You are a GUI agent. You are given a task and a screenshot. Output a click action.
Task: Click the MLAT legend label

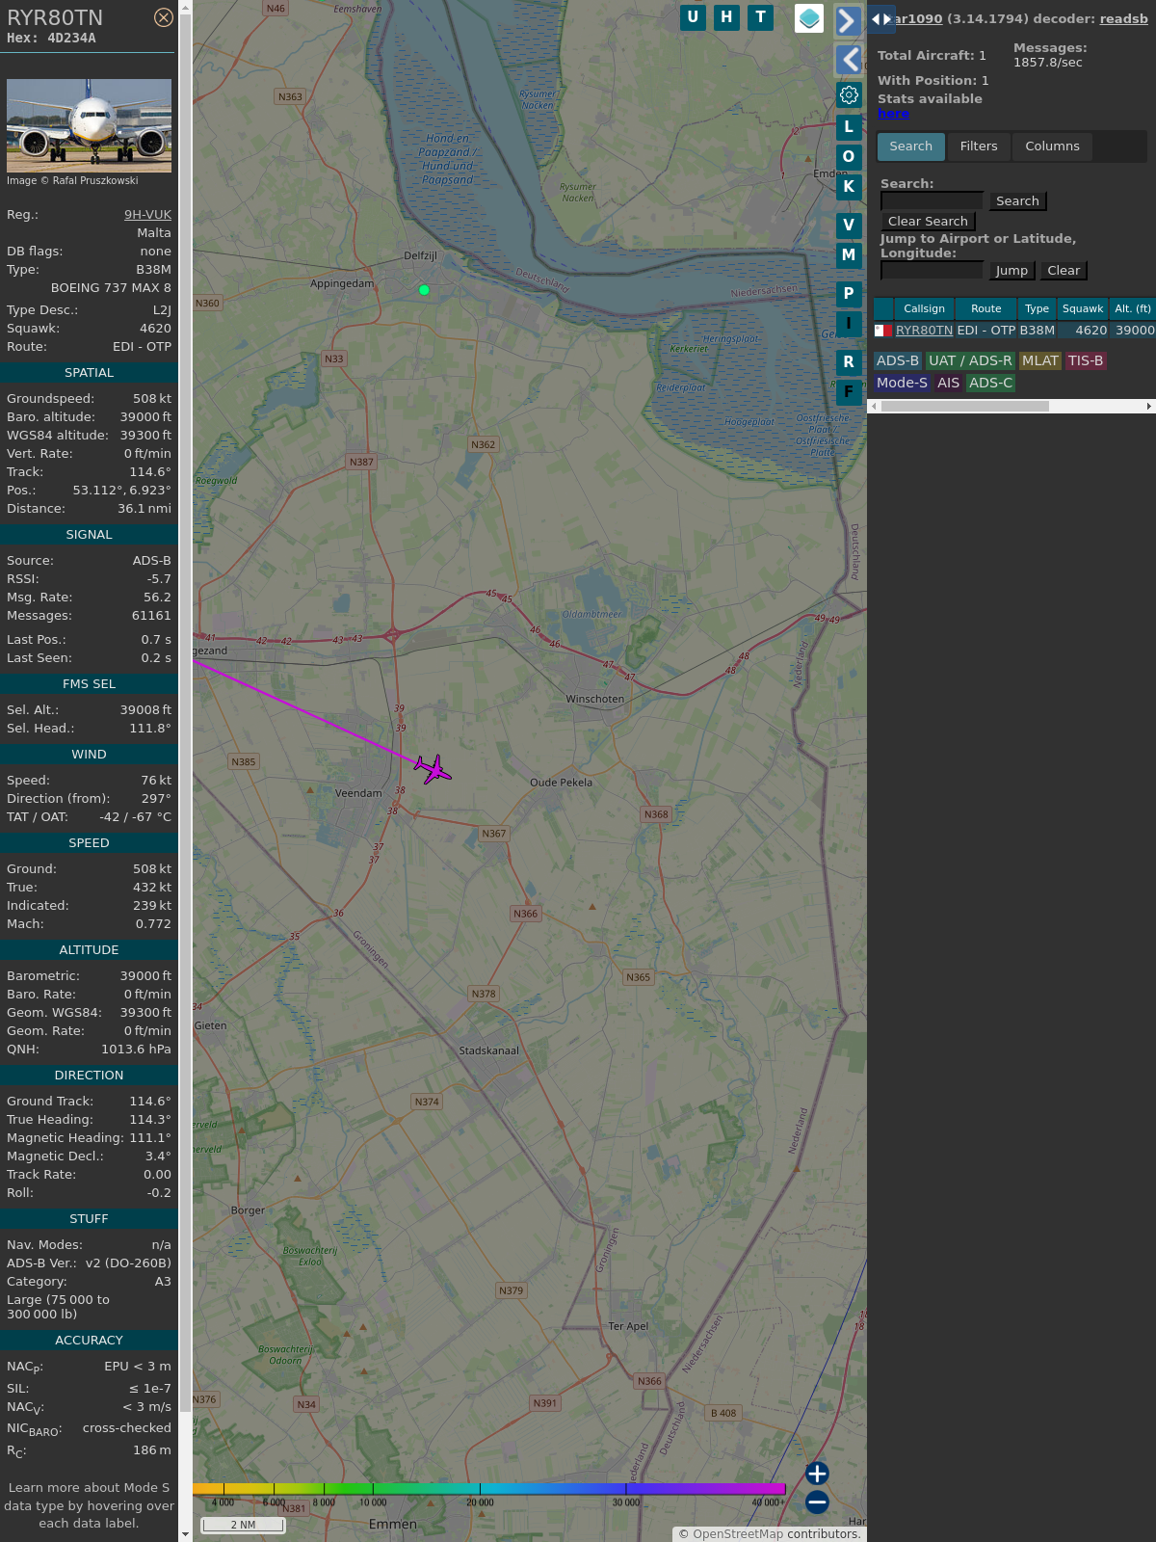coord(1040,360)
